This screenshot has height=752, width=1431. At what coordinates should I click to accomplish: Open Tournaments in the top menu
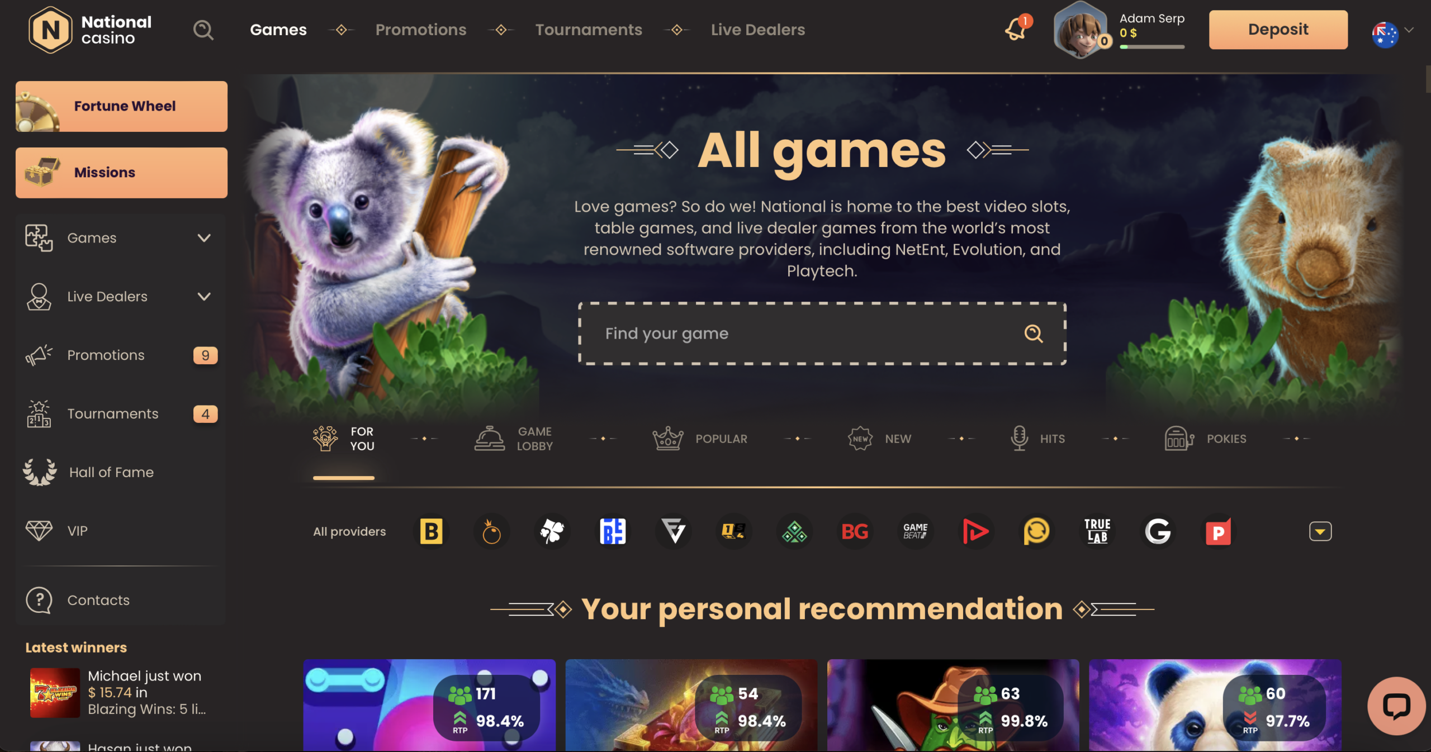pos(589,30)
